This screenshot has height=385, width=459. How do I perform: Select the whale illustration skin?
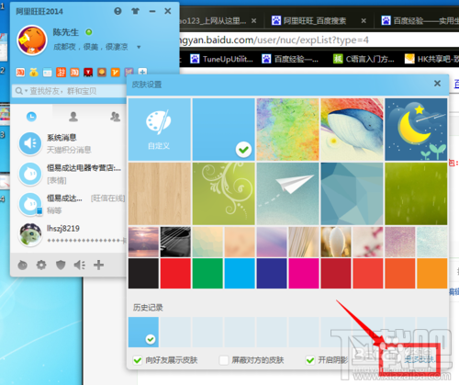[352, 130]
